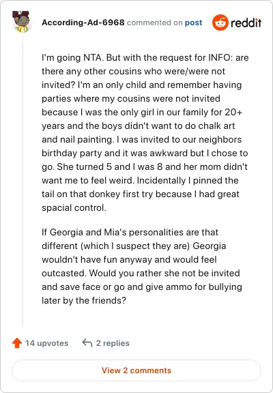Click the line mentioning "chalk art"
Image resolution: width=273 pixels, height=393 pixels.
click(138, 126)
